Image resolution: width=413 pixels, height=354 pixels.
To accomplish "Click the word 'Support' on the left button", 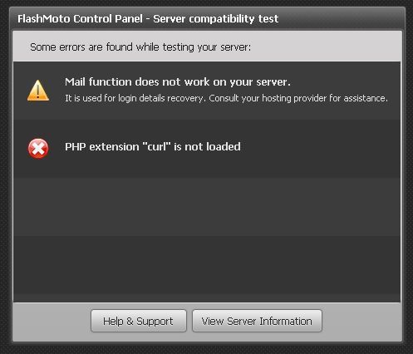I will pyautogui.click(x=155, y=322).
